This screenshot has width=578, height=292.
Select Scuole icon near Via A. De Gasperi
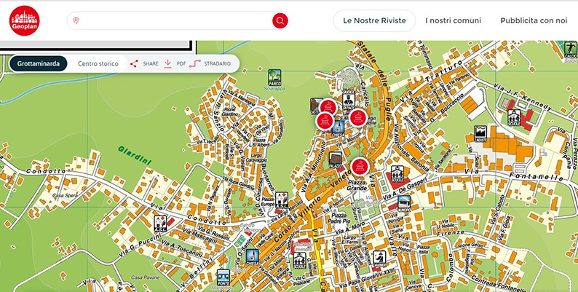point(397,174)
